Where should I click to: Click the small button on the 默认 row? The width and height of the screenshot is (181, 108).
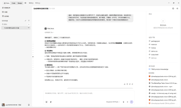click(x=29, y=24)
